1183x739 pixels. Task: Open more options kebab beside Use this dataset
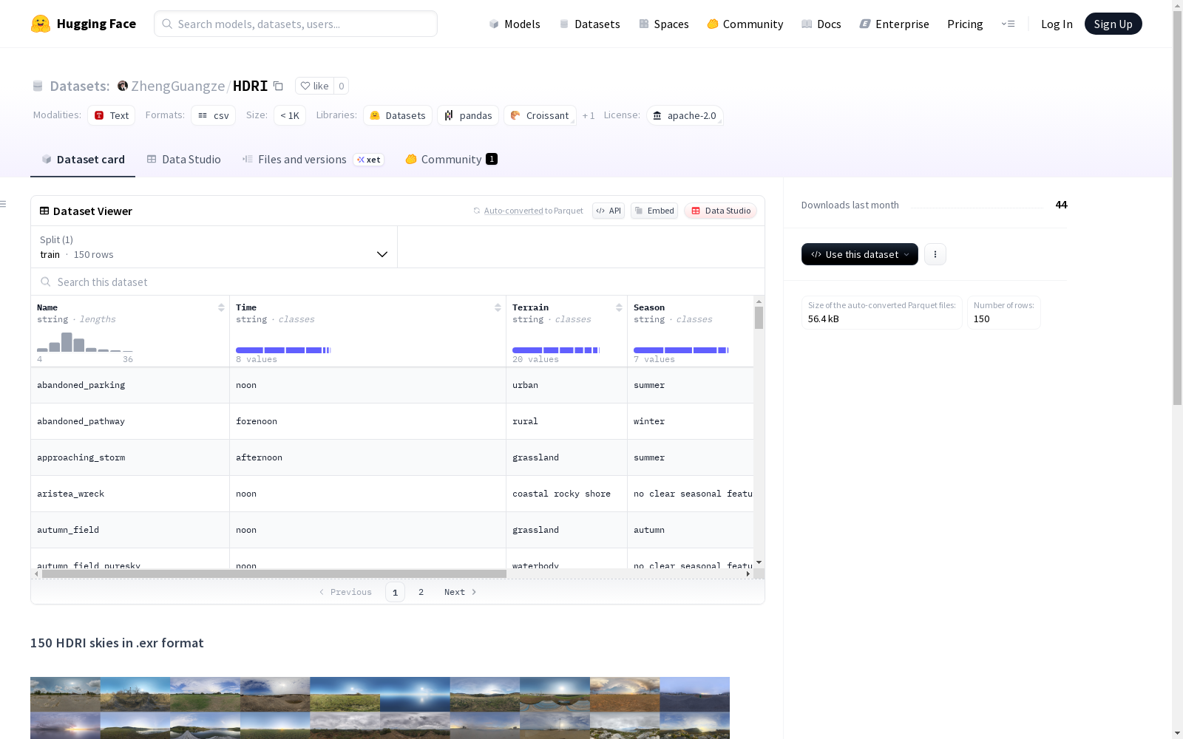[x=935, y=254]
